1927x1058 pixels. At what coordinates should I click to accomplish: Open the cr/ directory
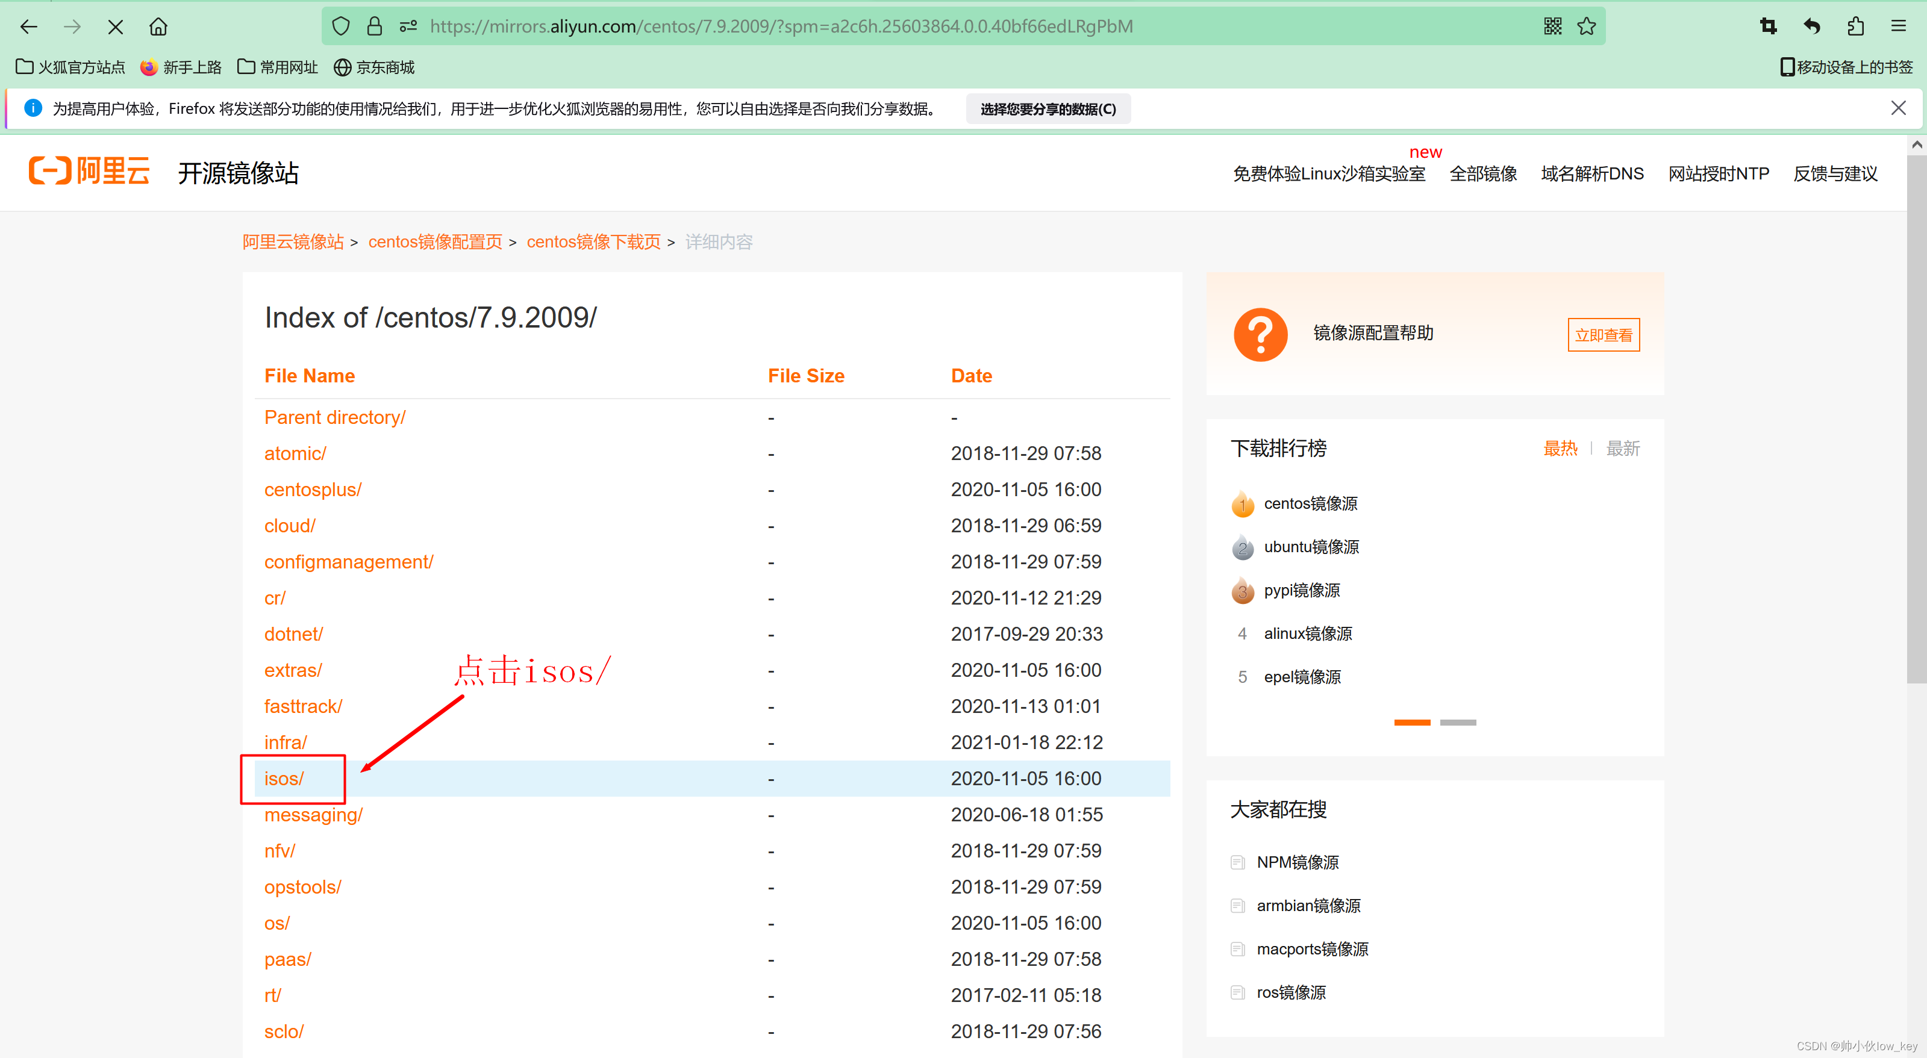tap(275, 598)
